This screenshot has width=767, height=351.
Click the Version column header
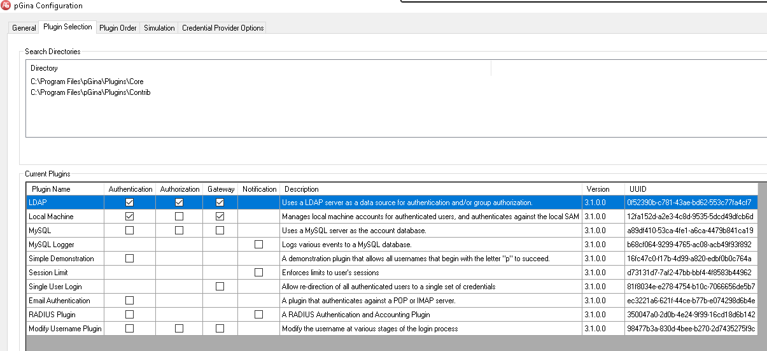598,189
